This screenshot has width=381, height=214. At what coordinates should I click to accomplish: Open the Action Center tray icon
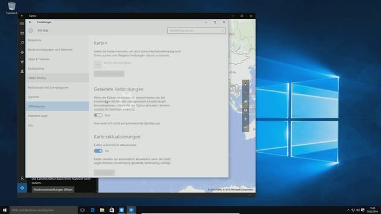(x=363, y=210)
